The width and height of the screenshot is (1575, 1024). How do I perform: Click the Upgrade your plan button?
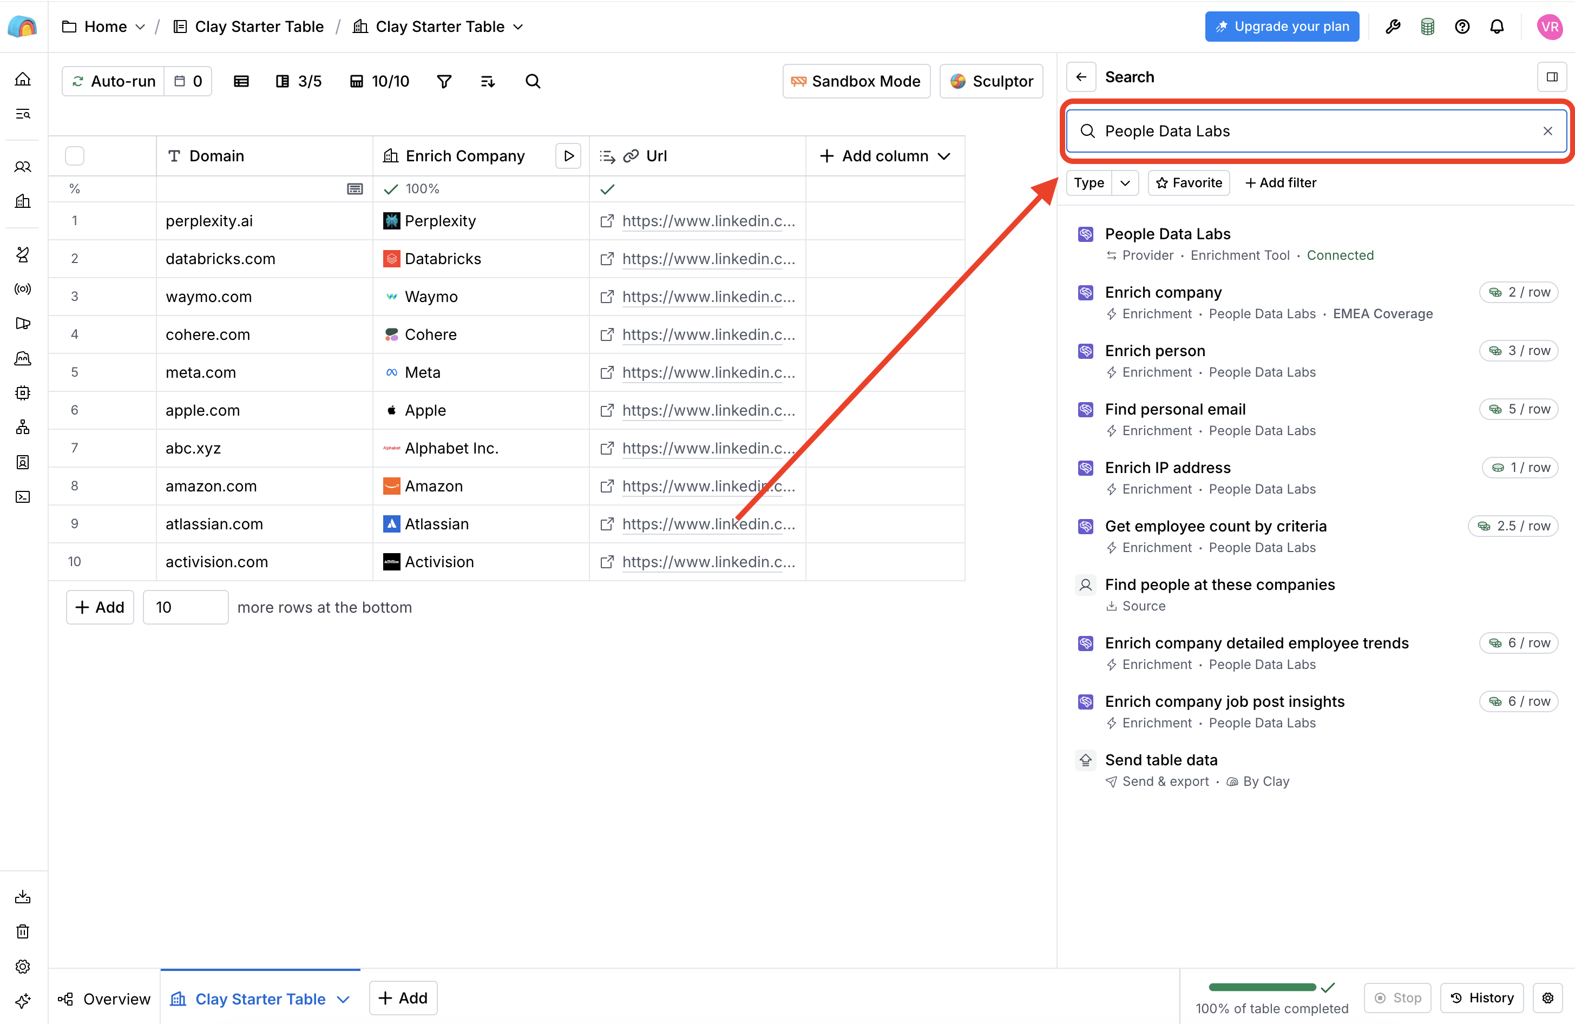click(1282, 27)
